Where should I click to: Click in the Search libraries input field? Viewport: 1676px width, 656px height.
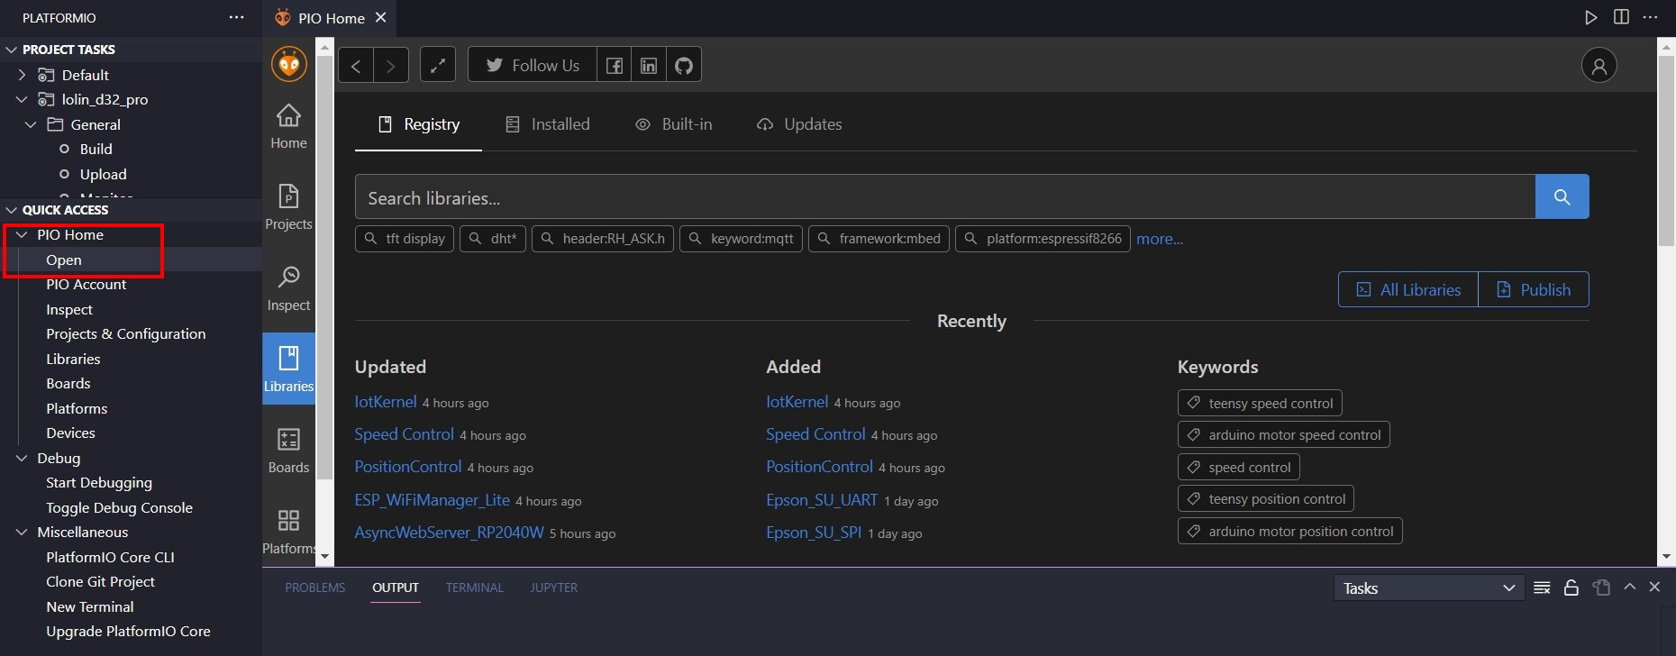pos(944,197)
